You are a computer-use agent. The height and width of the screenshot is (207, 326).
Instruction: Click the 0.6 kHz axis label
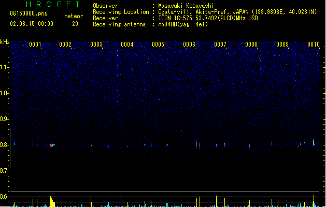point(5,197)
